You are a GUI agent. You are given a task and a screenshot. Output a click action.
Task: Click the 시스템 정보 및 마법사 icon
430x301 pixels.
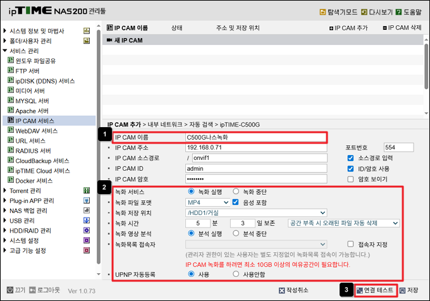pos(87,31)
